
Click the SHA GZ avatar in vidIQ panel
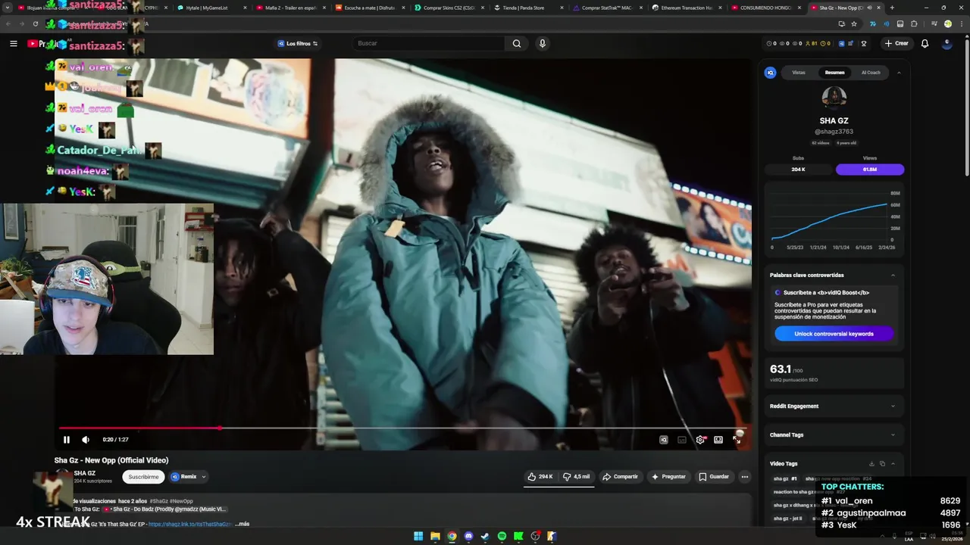click(834, 98)
